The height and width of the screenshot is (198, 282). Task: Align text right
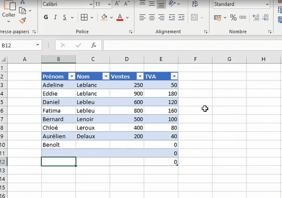point(161,17)
